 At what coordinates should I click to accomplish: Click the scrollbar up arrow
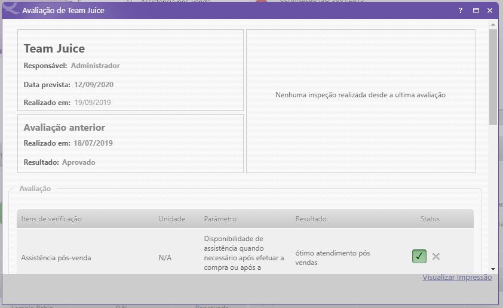click(x=493, y=24)
